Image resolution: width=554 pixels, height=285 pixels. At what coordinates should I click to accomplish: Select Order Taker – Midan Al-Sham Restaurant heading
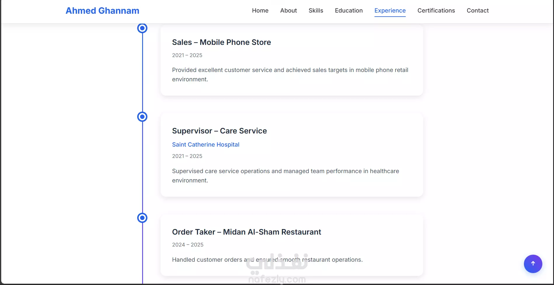click(246, 232)
